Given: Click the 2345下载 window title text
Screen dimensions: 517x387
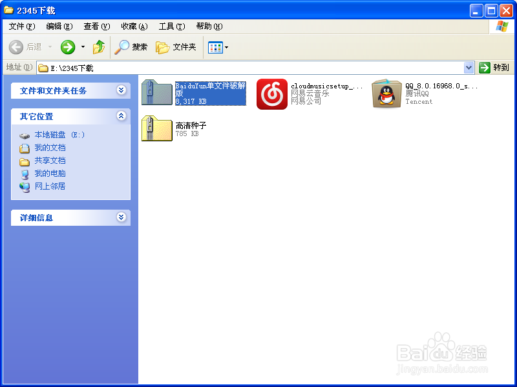Looking at the screenshot, I should click(x=36, y=11).
